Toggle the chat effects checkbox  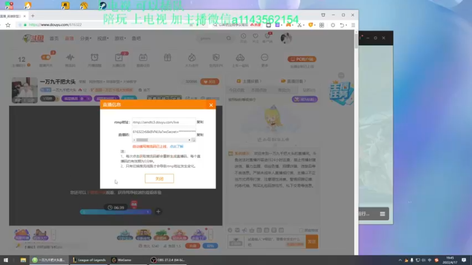[301, 230]
